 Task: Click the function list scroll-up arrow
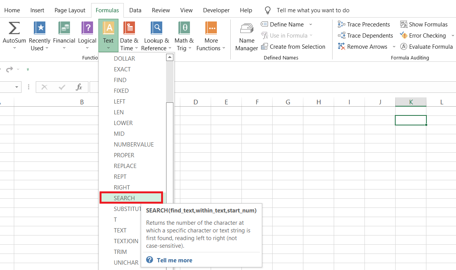[x=170, y=57]
